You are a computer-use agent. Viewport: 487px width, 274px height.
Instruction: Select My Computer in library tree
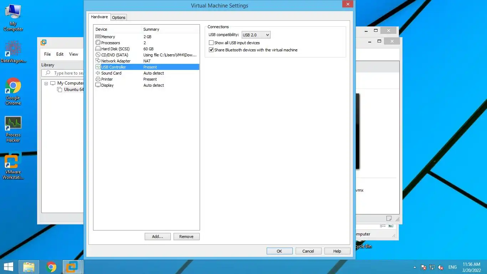tap(70, 83)
